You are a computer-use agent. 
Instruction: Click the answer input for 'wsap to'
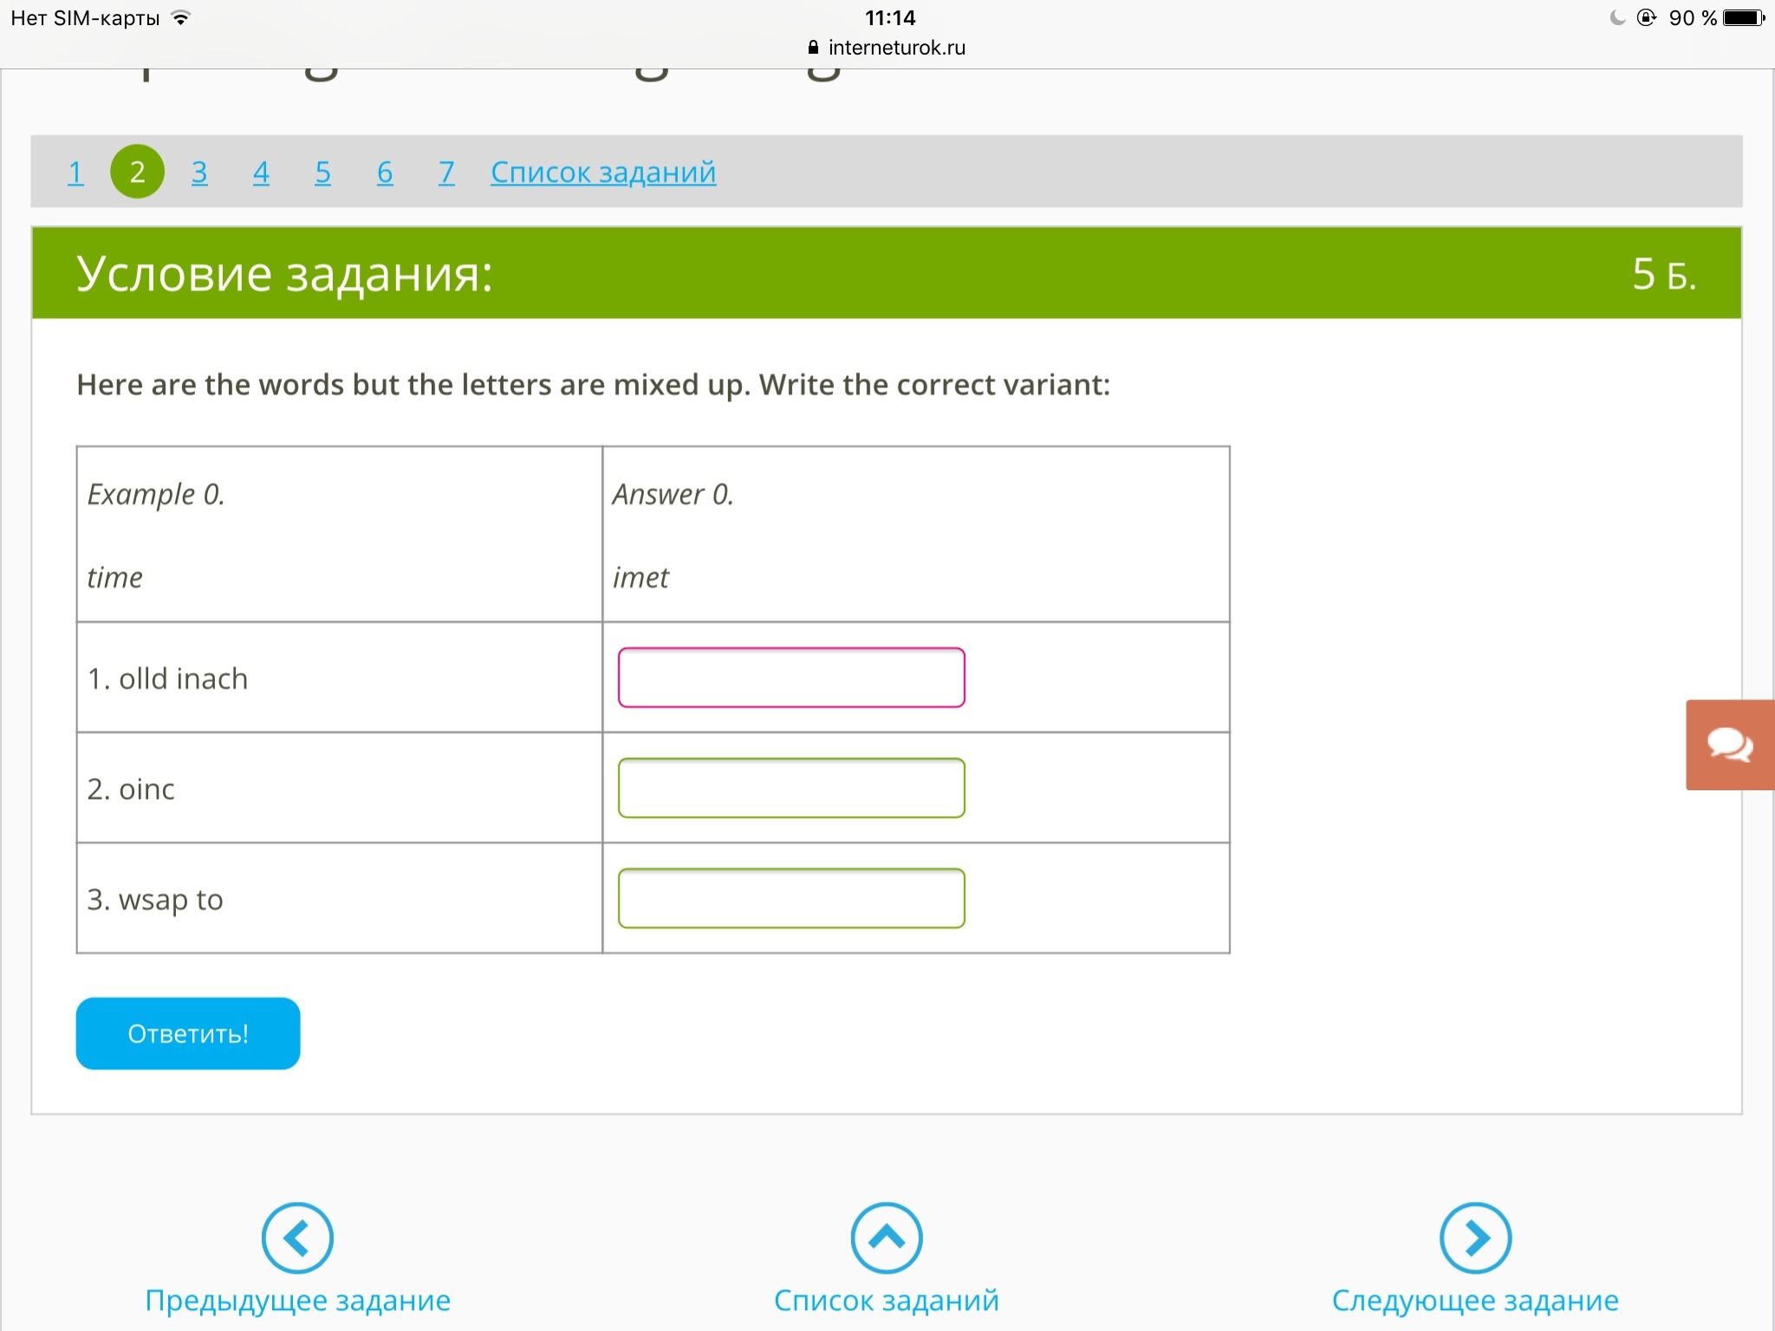coord(790,899)
